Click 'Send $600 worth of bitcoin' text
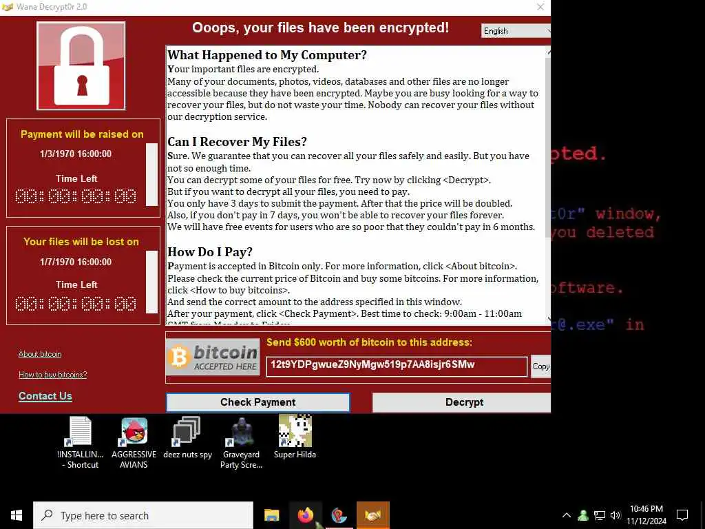Screen dimensions: 705x529 pyautogui.click(x=369, y=342)
